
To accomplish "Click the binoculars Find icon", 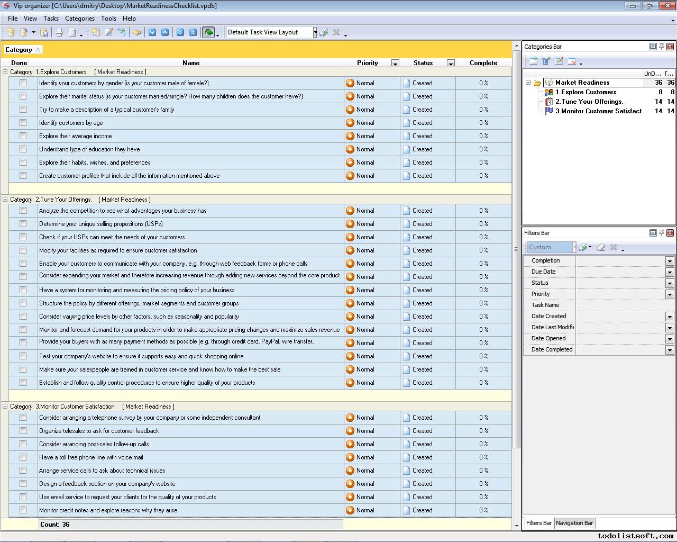I will (x=137, y=32).
